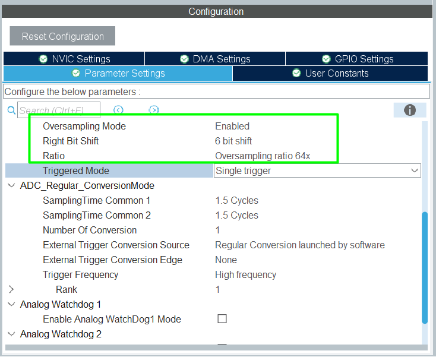Image resolution: width=436 pixels, height=357 pixels.
Task: Switch to the GPIO Settings tab
Action: click(357, 59)
